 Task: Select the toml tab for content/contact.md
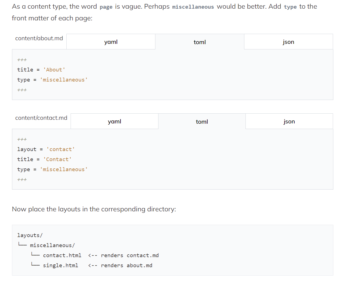(202, 122)
